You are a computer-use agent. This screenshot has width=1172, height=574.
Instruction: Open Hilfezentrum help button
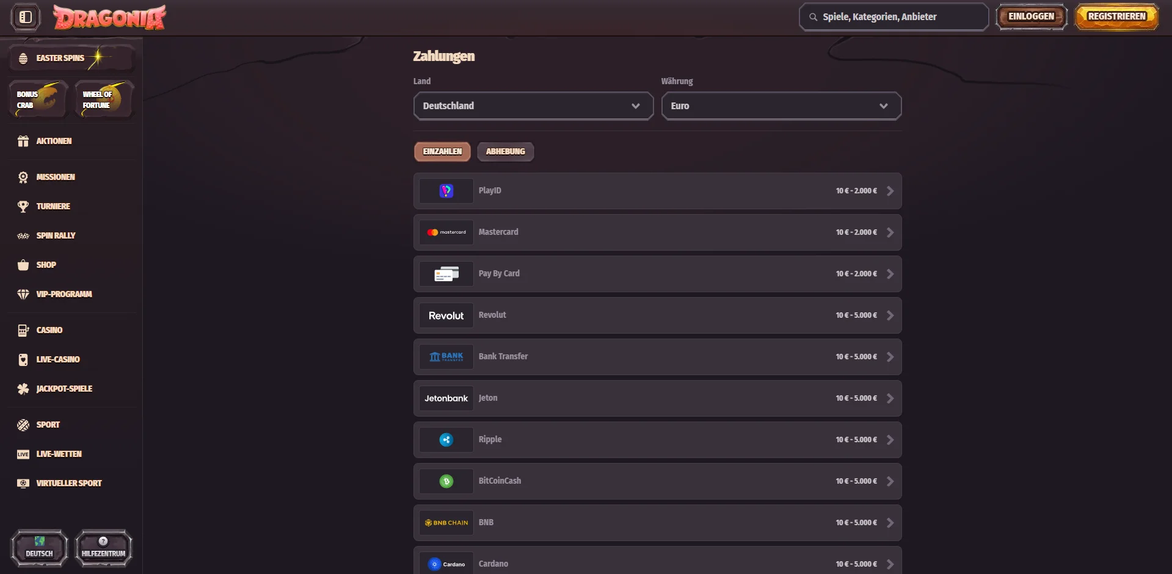coord(103,548)
